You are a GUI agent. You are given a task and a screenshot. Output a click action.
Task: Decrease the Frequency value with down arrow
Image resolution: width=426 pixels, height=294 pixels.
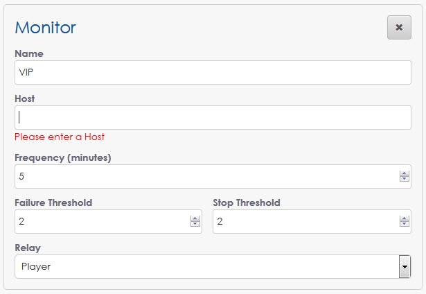405,179
